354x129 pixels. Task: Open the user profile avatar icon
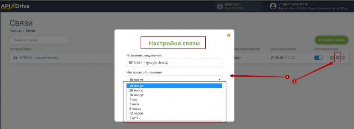click(273, 6)
